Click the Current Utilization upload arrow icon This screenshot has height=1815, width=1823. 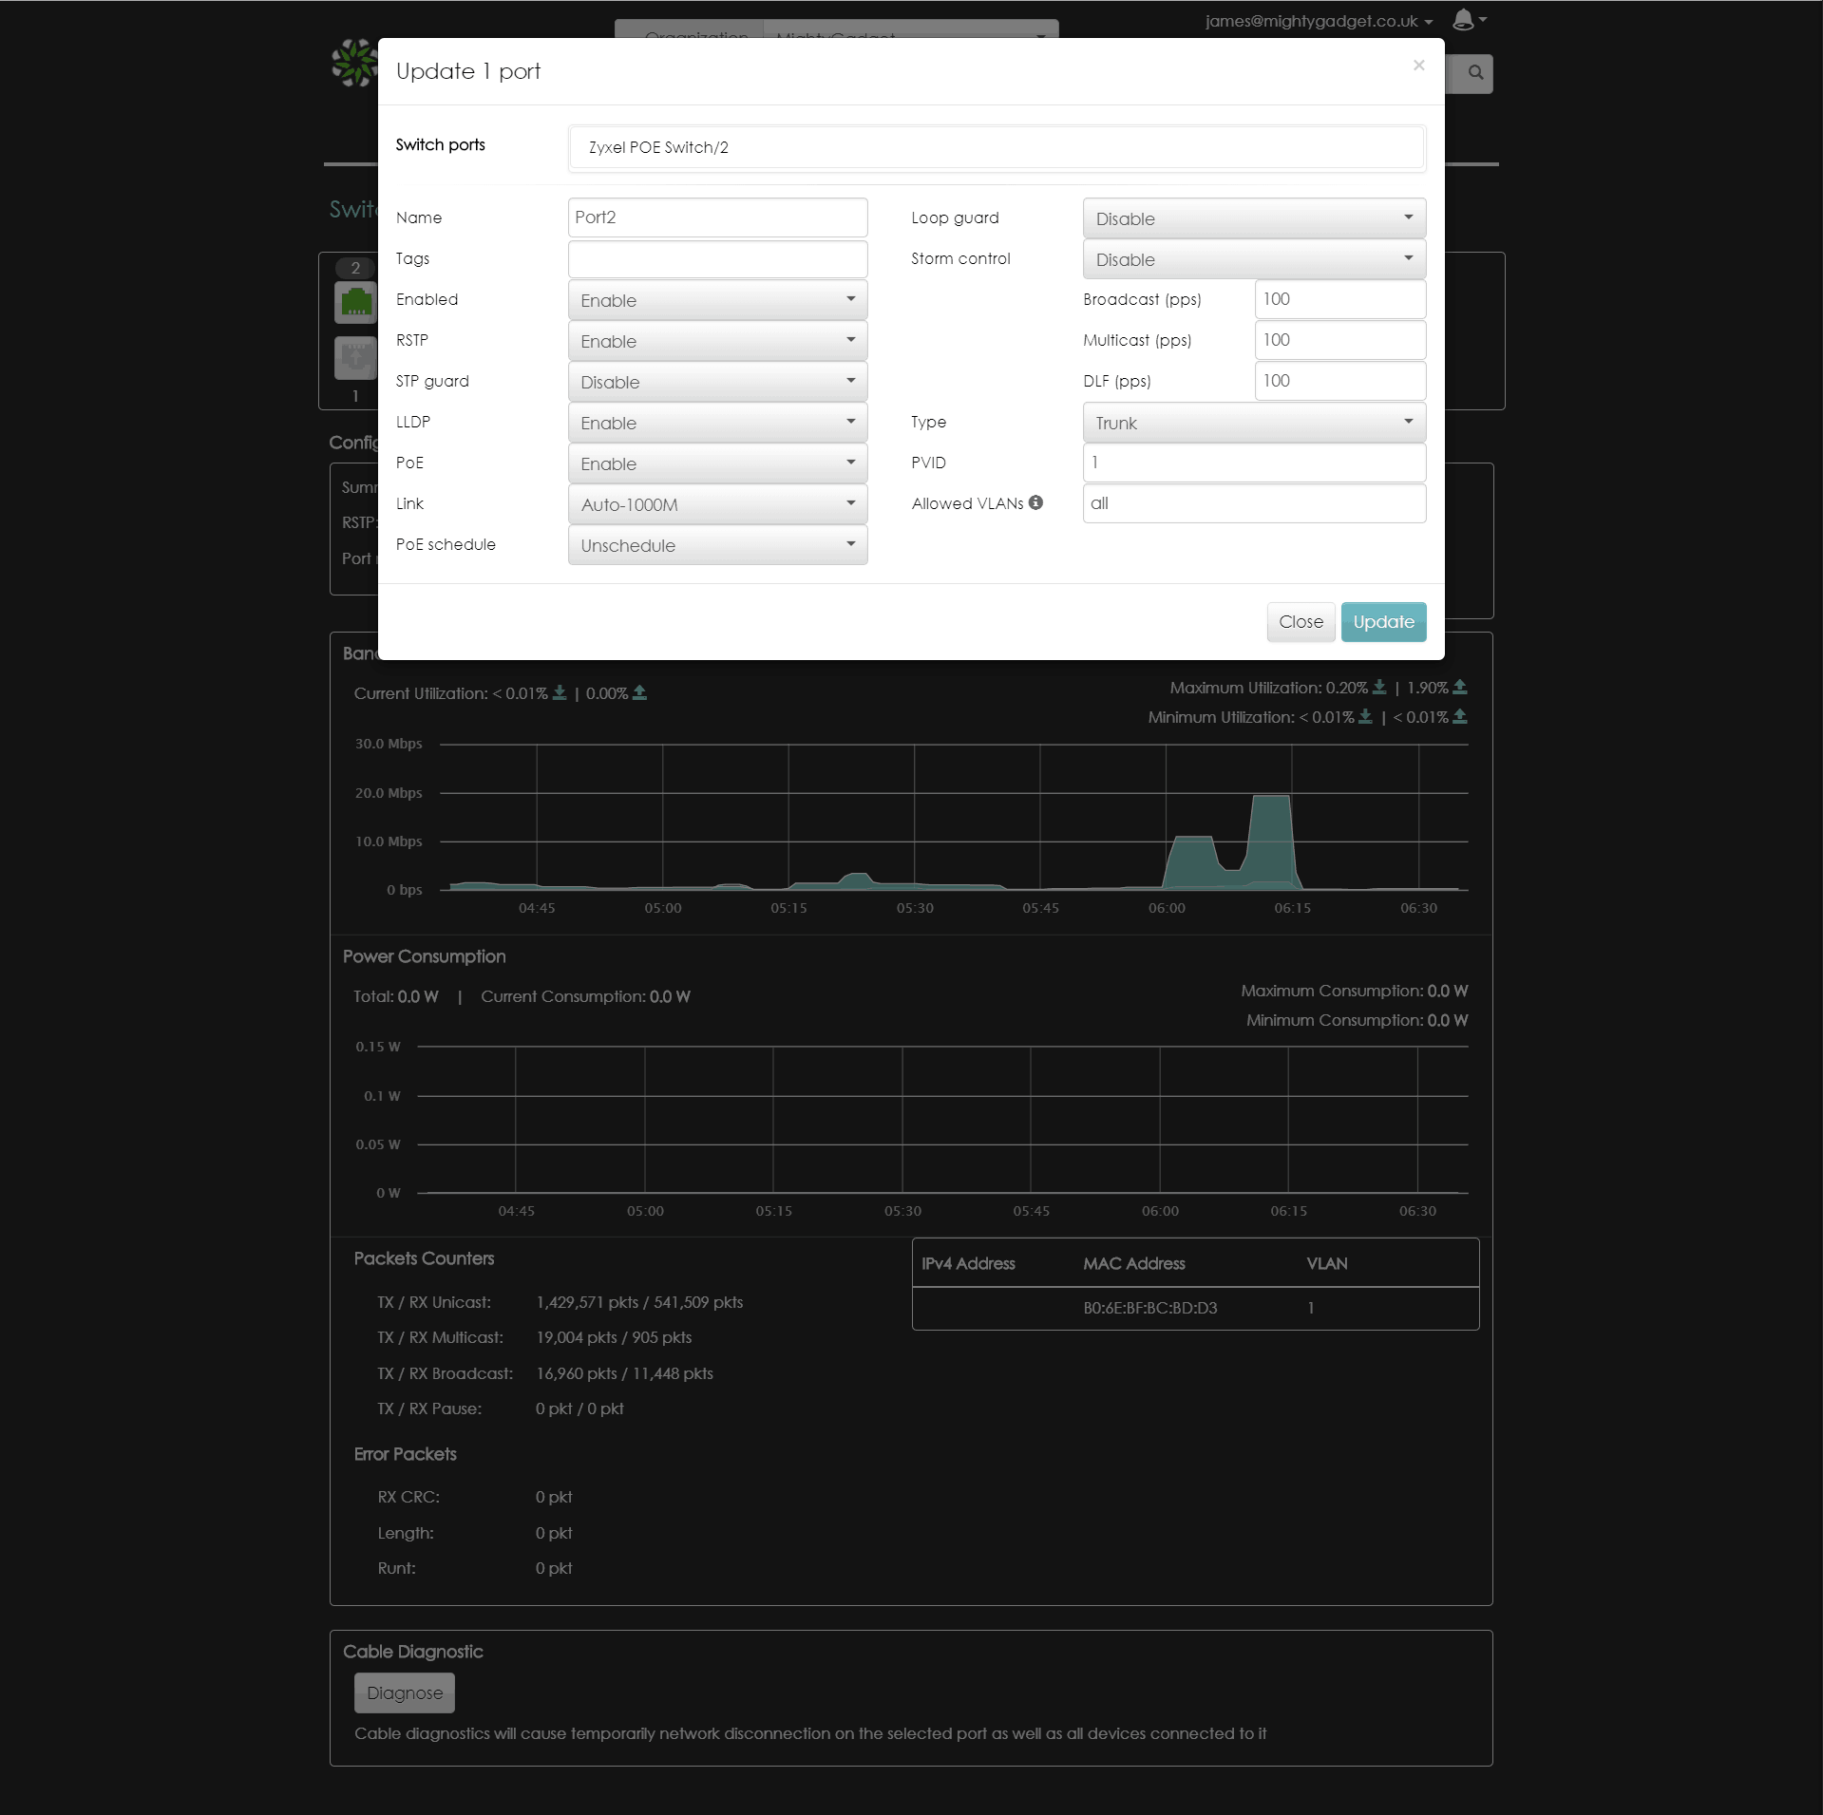click(640, 693)
